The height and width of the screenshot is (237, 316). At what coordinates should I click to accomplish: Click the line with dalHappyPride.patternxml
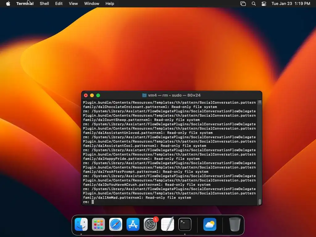141,159
